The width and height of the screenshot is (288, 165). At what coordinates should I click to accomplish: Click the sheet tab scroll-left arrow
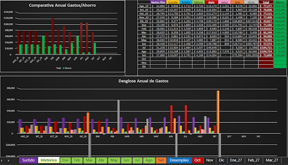2,161
